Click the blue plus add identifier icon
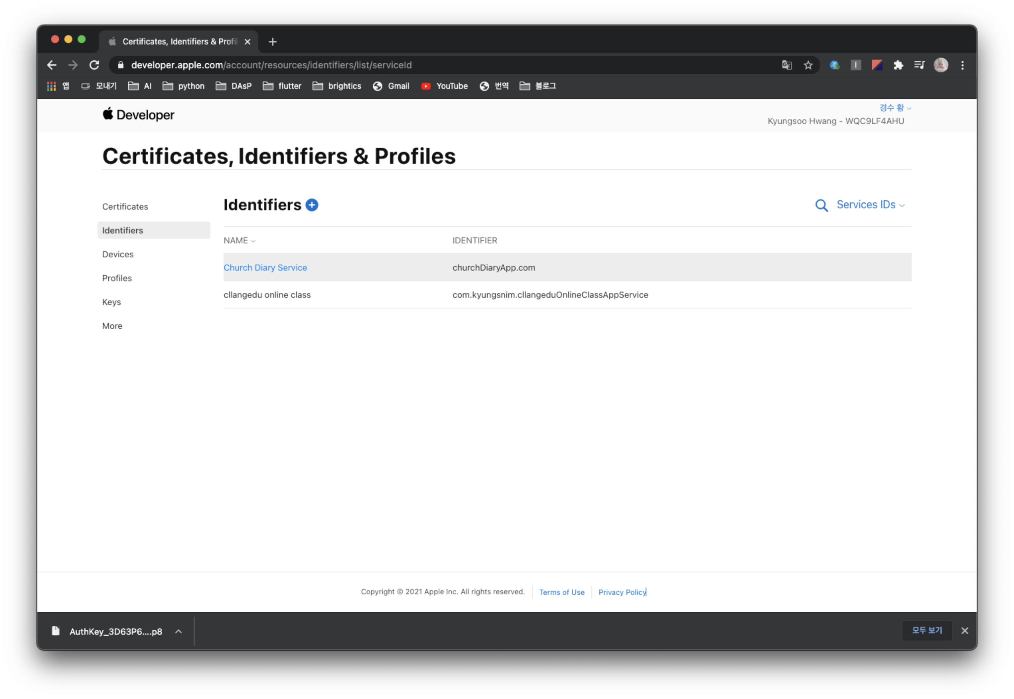The width and height of the screenshot is (1014, 699). [312, 205]
